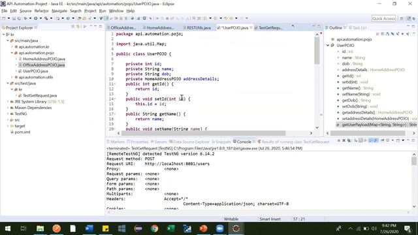Toggle Word Wrap in Console toolbar

(366, 140)
